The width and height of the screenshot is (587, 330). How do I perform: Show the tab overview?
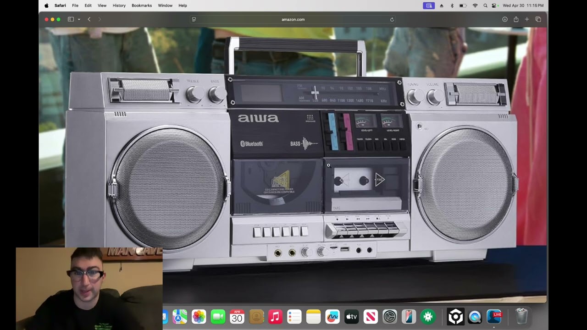tap(538, 19)
